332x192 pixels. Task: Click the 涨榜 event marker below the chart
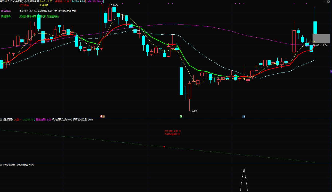point(102,116)
